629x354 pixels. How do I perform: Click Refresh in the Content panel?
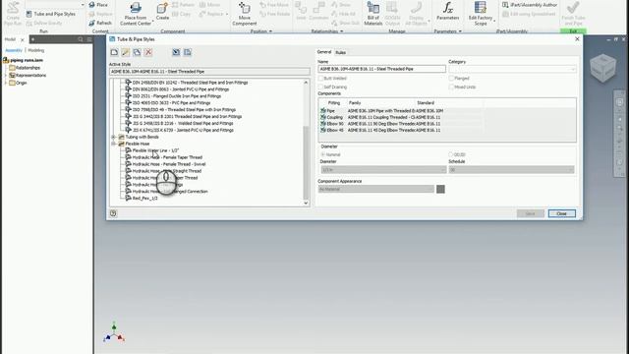tap(100, 23)
